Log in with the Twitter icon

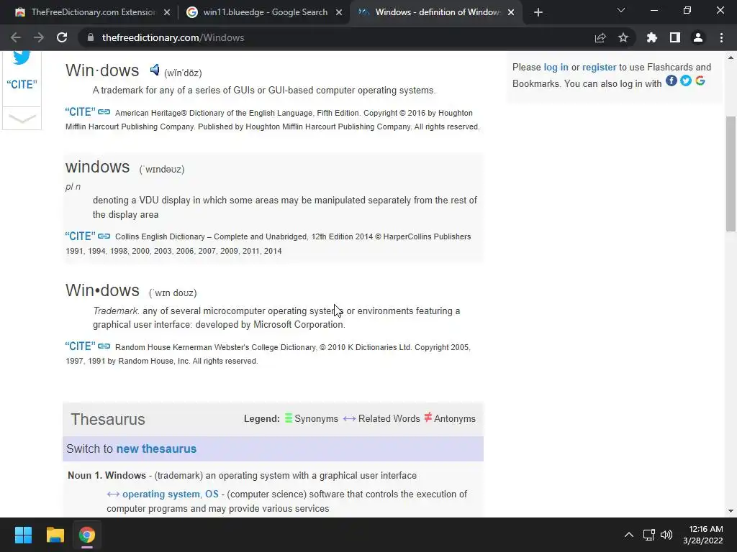point(686,80)
